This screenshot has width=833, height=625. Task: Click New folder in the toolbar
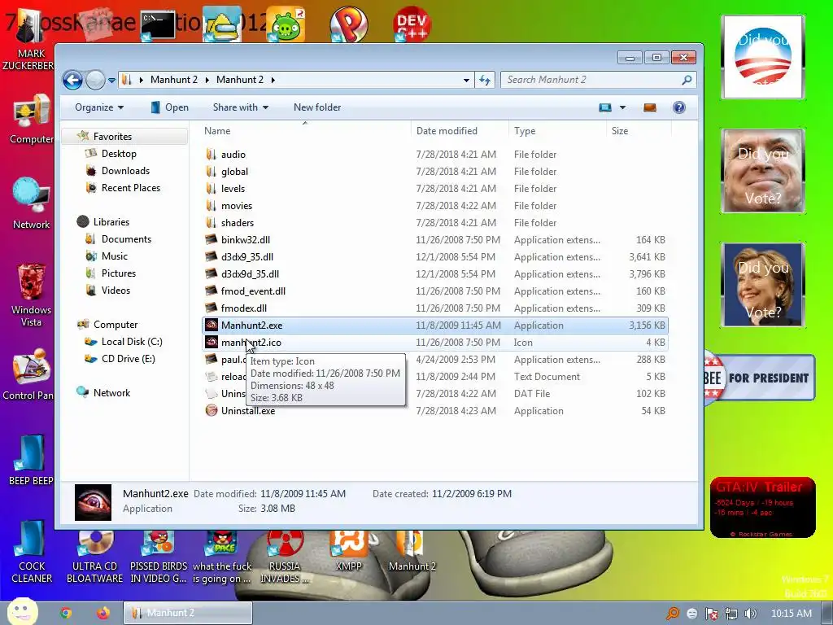(x=317, y=107)
